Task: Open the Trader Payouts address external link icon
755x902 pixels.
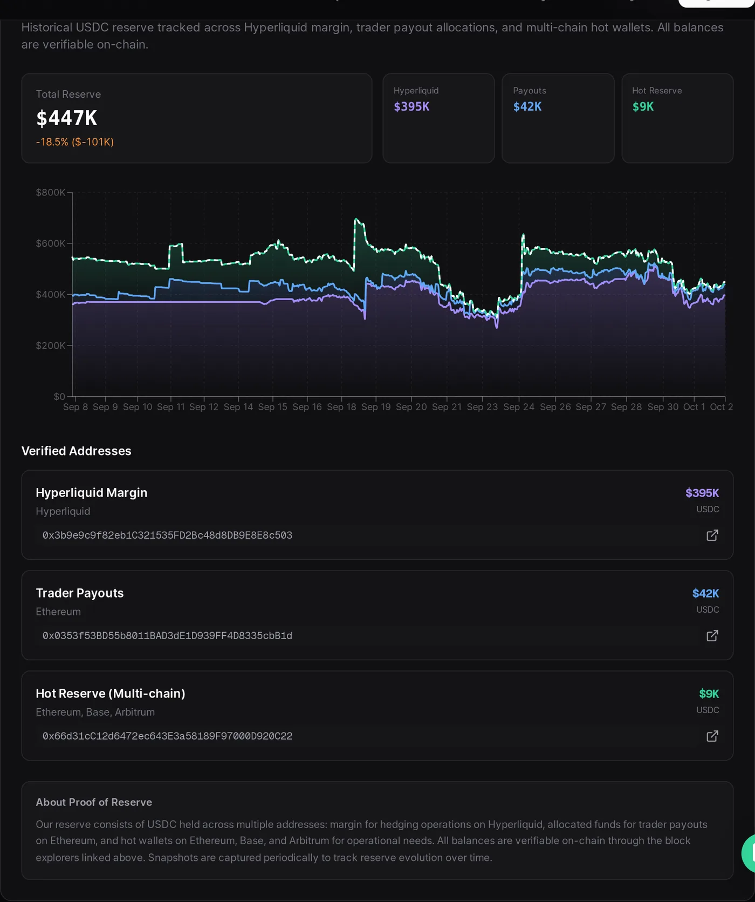Action: click(712, 635)
